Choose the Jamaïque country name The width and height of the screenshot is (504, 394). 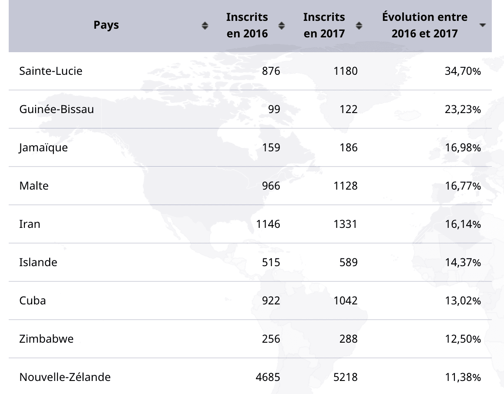[44, 148]
